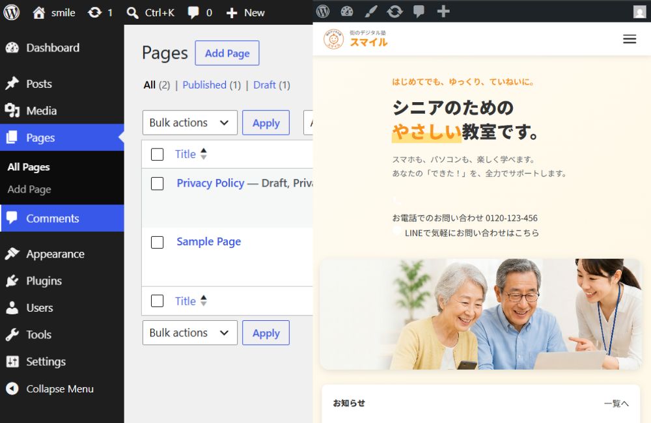Click the sort arrows beside header Title
Viewport: 651px width, 423px height.
coord(203,154)
